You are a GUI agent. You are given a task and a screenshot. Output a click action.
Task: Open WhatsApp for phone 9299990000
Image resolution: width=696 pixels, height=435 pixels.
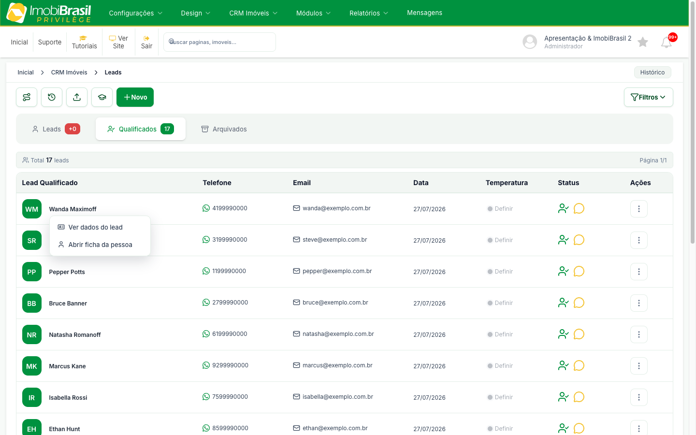pyautogui.click(x=206, y=365)
